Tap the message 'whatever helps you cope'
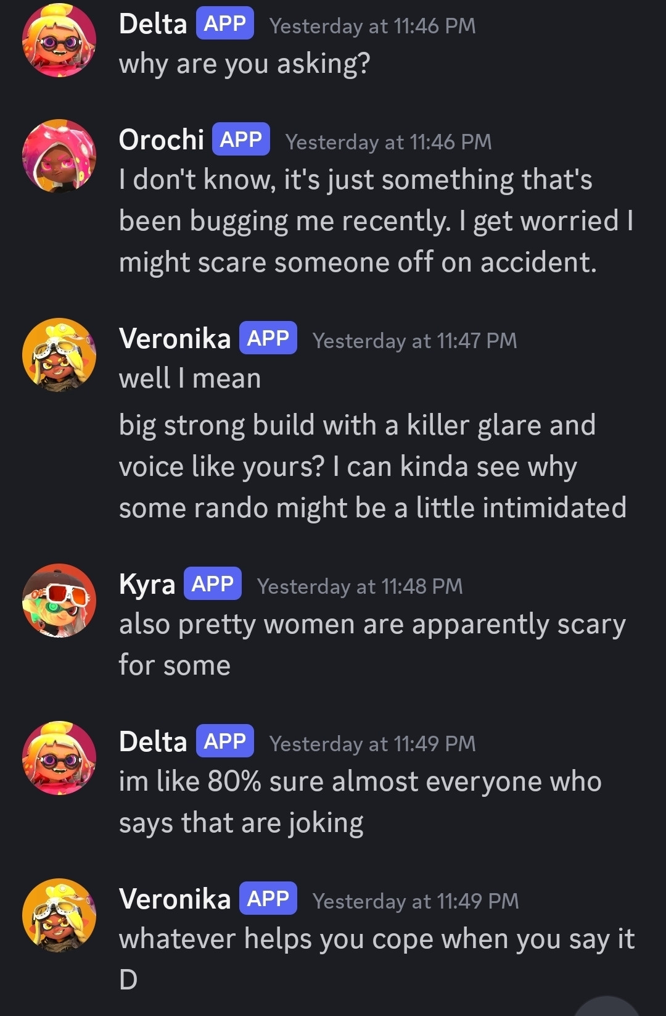 [x=377, y=959]
